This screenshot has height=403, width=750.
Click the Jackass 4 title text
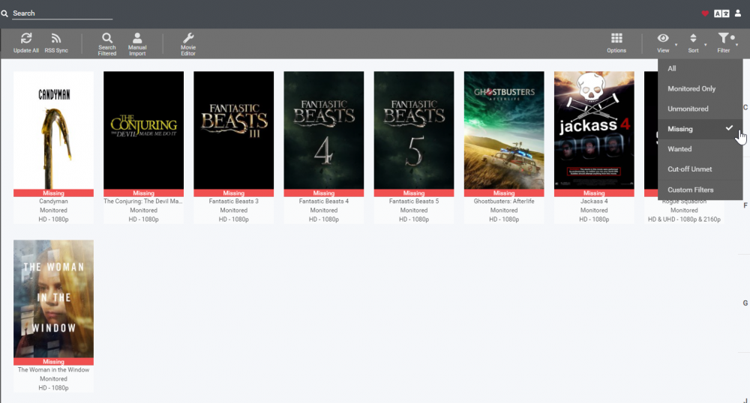click(x=594, y=201)
